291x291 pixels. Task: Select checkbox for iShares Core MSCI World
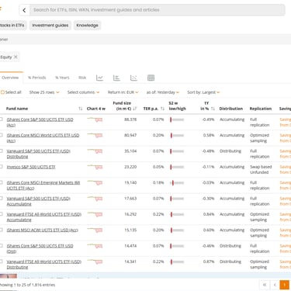[2, 135]
